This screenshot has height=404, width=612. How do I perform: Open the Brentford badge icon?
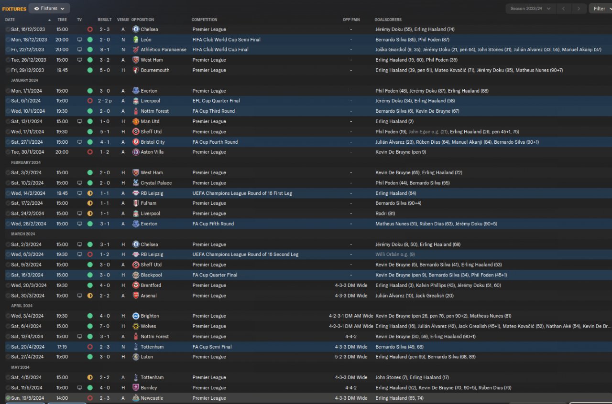tap(136, 285)
